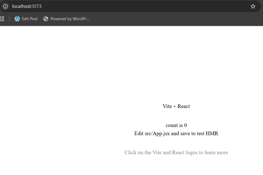Viewport: 263px width, 175px height.
Task: Click the globe favicon on the Powered by WordPr bookmark
Action: pos(46,18)
